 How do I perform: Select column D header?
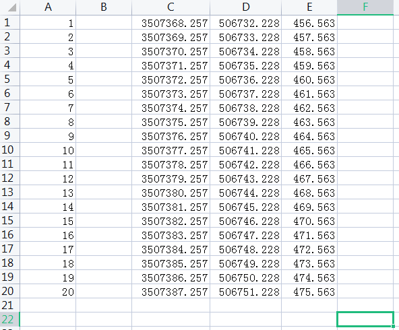tap(245, 7)
